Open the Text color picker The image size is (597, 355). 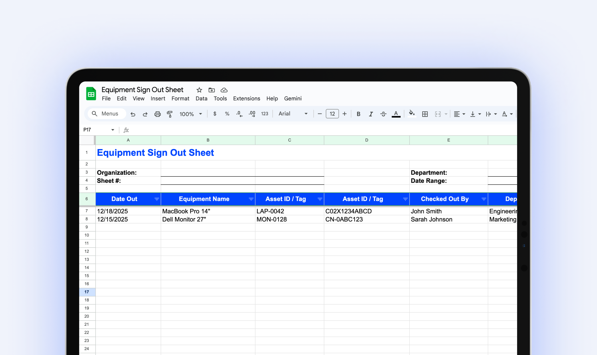[x=396, y=114]
